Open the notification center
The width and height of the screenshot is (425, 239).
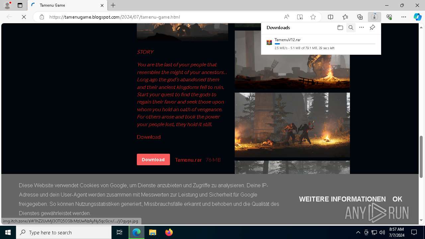(x=414, y=232)
